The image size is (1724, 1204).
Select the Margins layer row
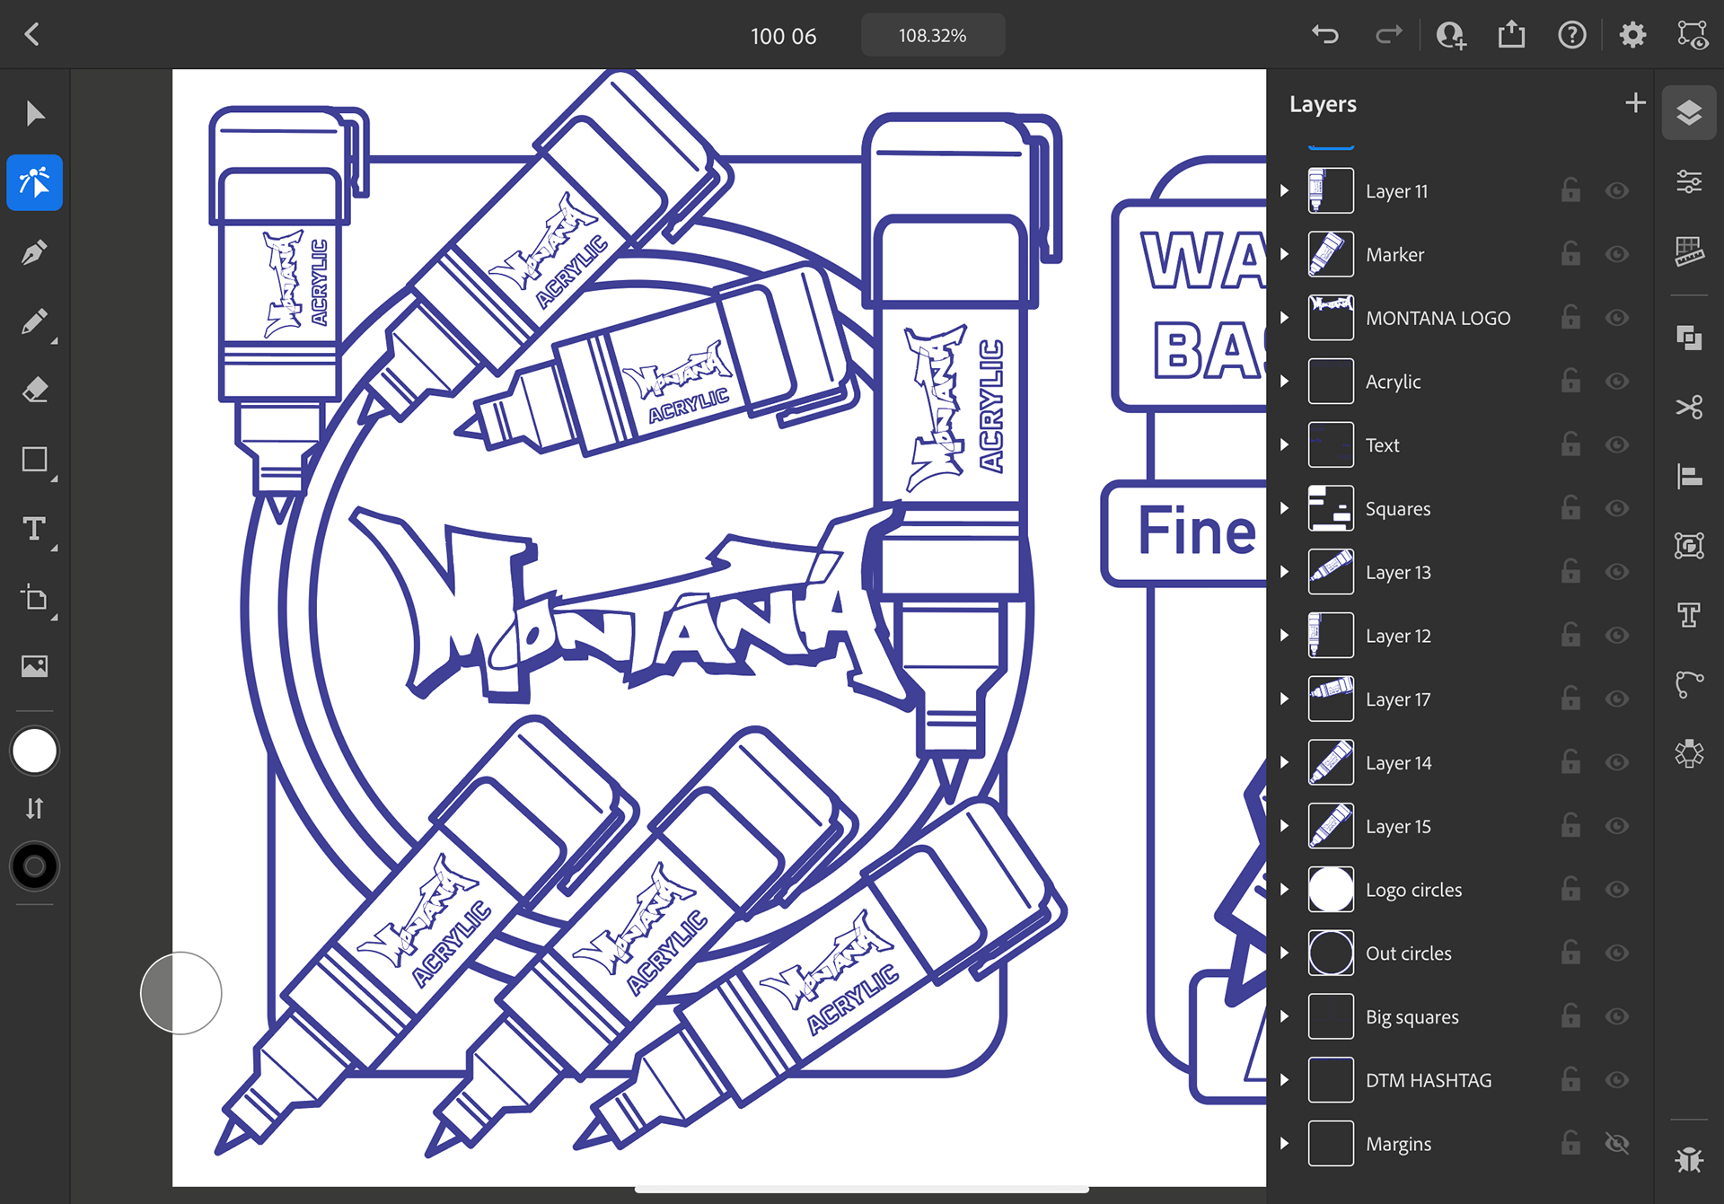click(x=1460, y=1143)
